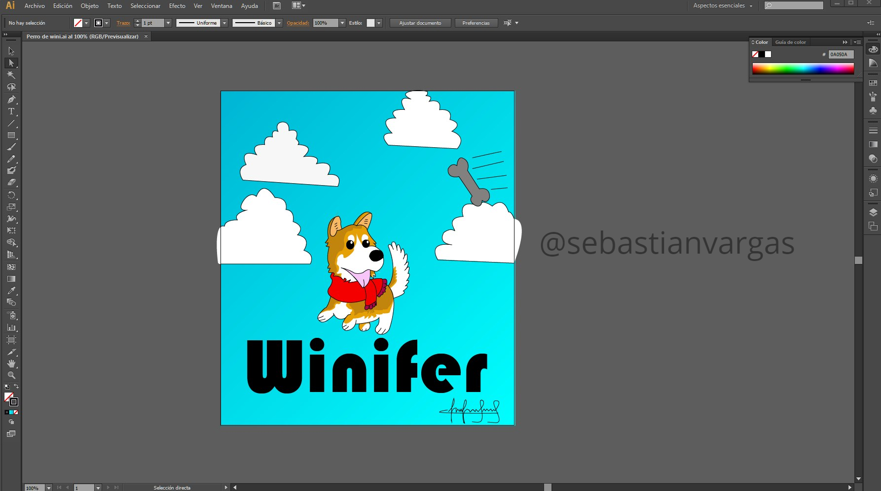The width and height of the screenshot is (881, 491).
Task: Select the Perspective Grid tool
Action: (11, 255)
